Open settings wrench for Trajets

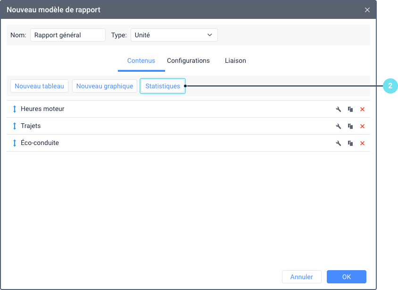coord(338,126)
